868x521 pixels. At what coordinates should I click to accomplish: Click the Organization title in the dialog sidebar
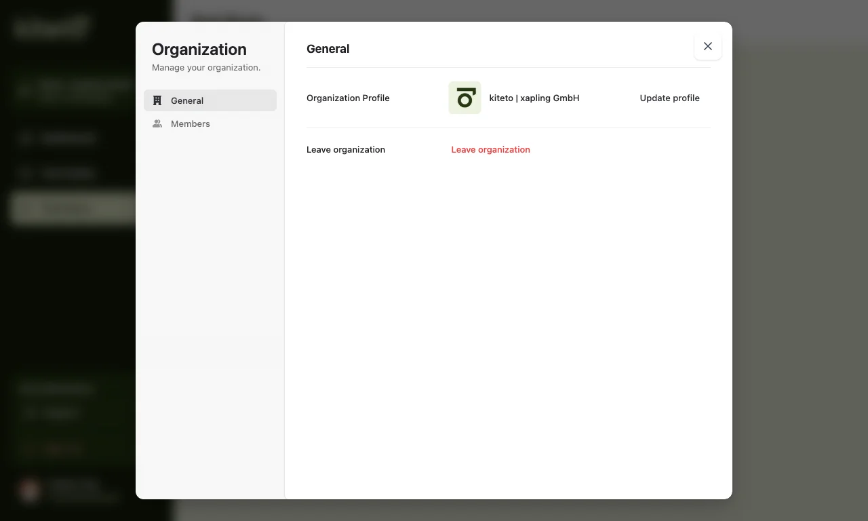tap(199, 50)
